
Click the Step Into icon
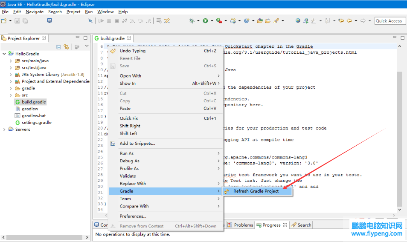tap(133, 21)
